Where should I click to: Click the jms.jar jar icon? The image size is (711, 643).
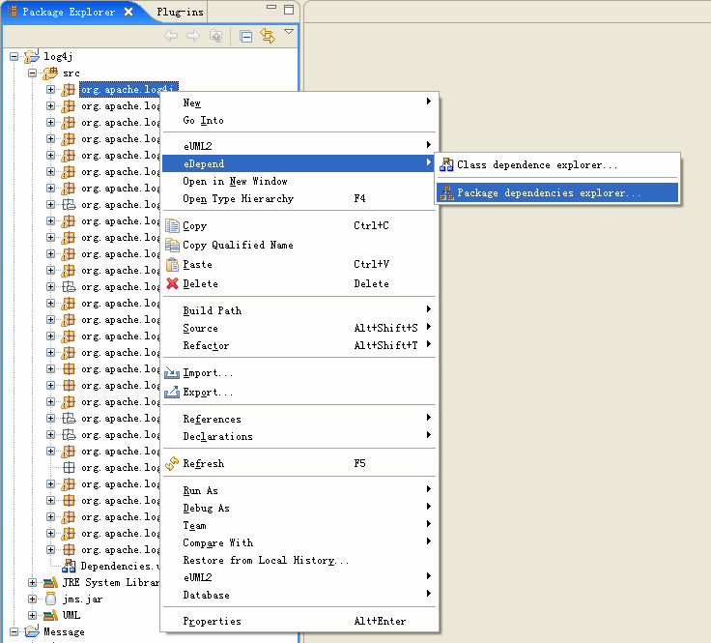[50, 599]
